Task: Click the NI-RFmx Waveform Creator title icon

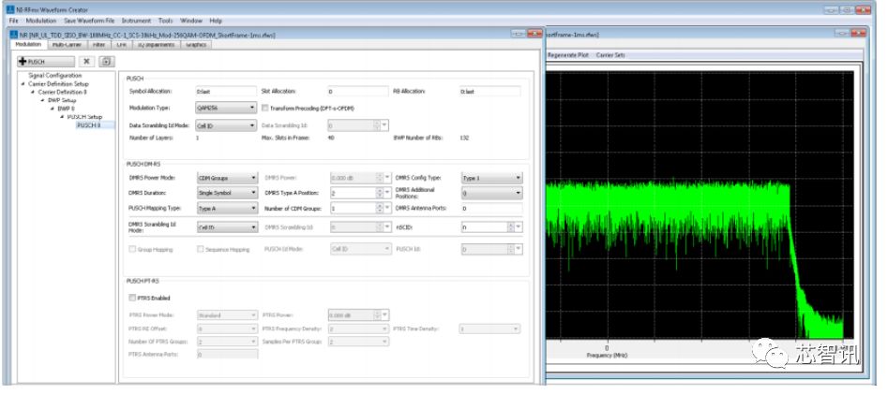Action: pyautogui.click(x=10, y=9)
